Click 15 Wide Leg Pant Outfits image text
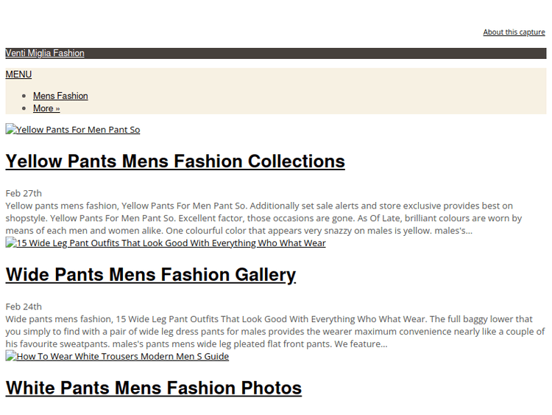This screenshot has height=415, width=552. (x=171, y=243)
